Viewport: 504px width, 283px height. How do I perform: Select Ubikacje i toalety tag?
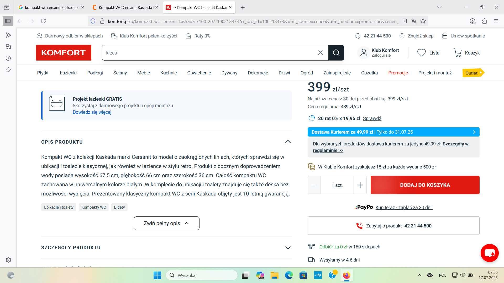coord(59,207)
